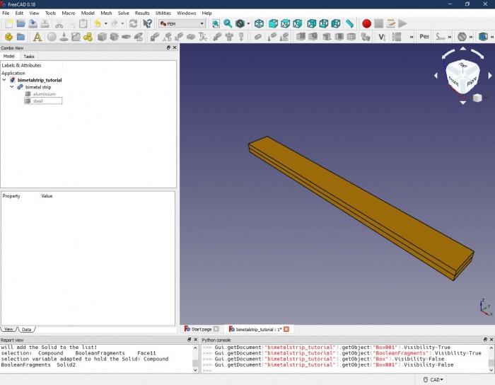Click the clipboard Paste icon
495x385 pixels.
[x=83, y=23]
